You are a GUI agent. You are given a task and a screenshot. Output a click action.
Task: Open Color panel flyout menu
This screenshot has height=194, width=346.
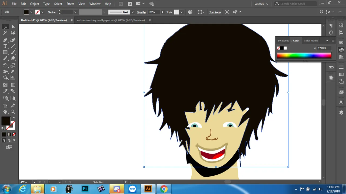tap(333, 41)
